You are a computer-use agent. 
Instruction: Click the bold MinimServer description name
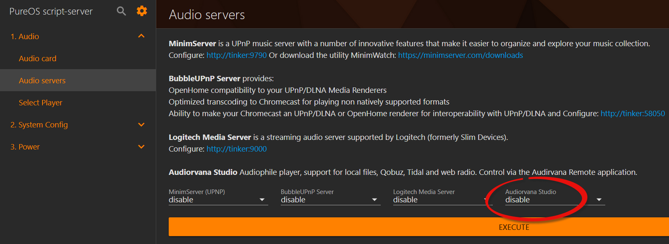[x=192, y=43]
